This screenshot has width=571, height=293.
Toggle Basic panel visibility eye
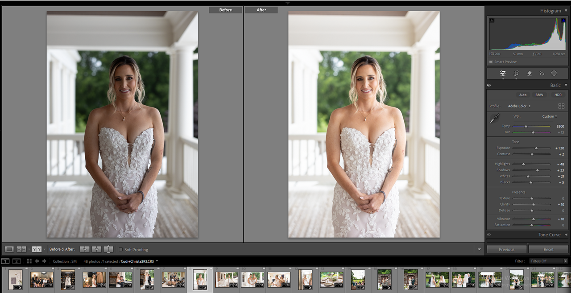[489, 85]
